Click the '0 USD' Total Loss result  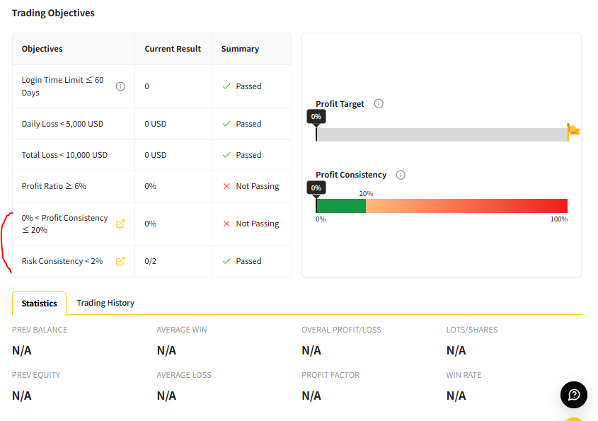[156, 155]
